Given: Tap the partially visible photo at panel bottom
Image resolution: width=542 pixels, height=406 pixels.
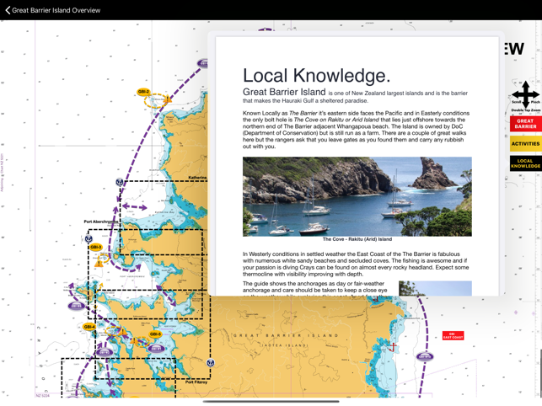Looking at the screenshot, I should tap(434, 288).
